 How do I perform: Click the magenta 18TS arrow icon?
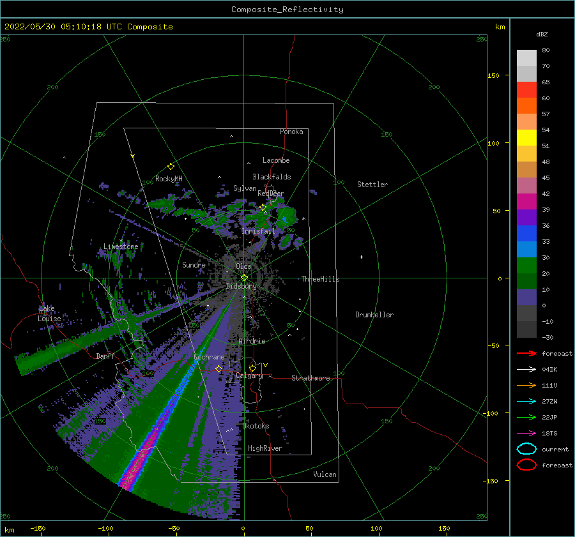click(526, 433)
